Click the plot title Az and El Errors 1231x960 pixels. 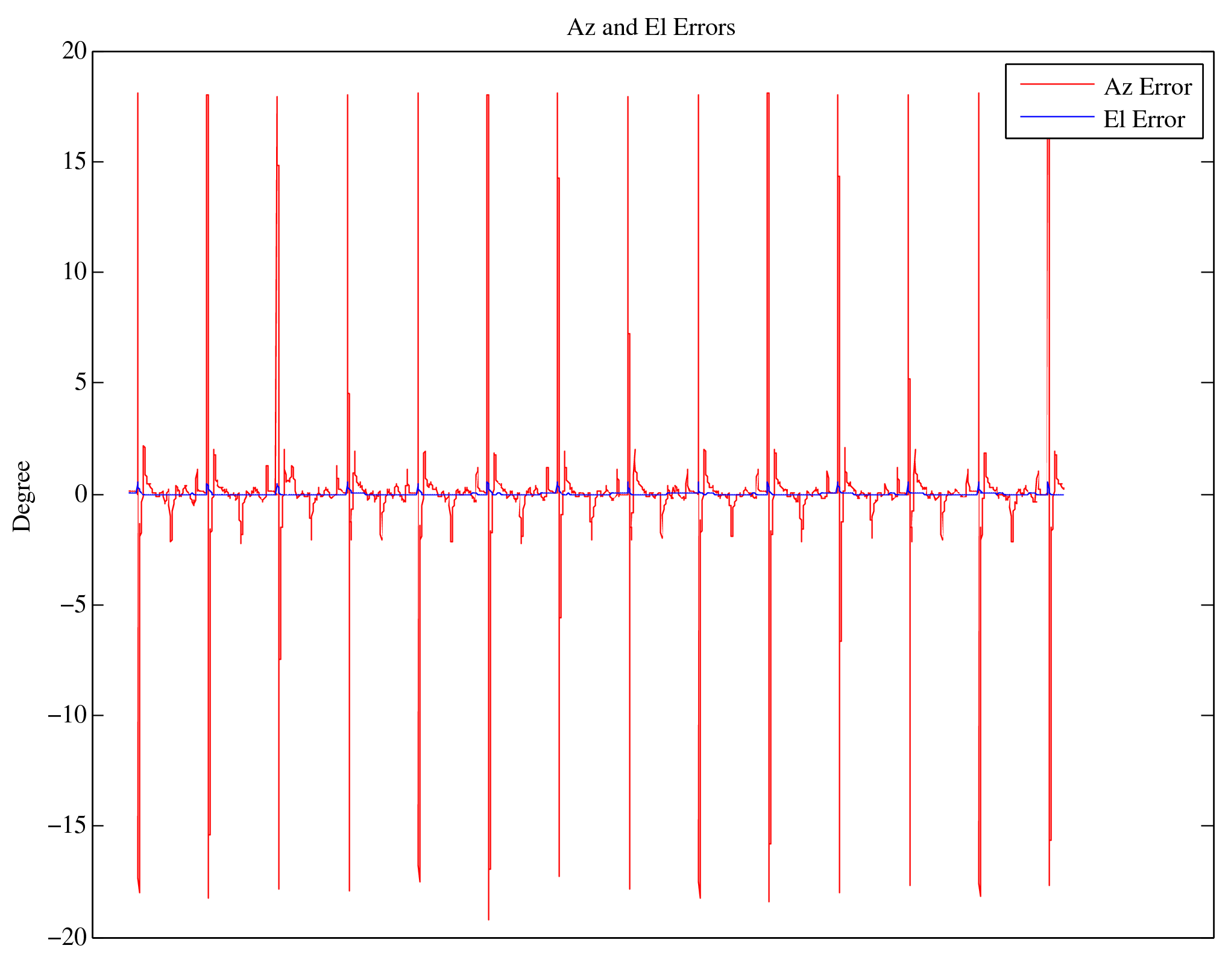coord(650,28)
